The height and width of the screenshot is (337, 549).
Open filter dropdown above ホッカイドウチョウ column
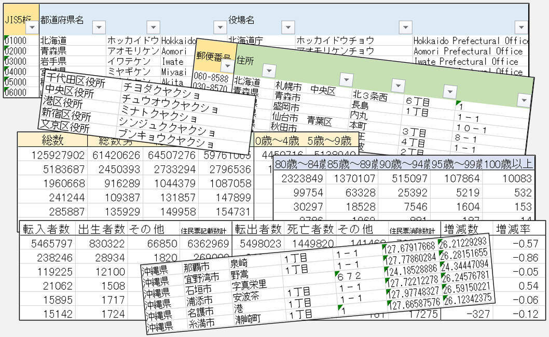(x=405, y=27)
